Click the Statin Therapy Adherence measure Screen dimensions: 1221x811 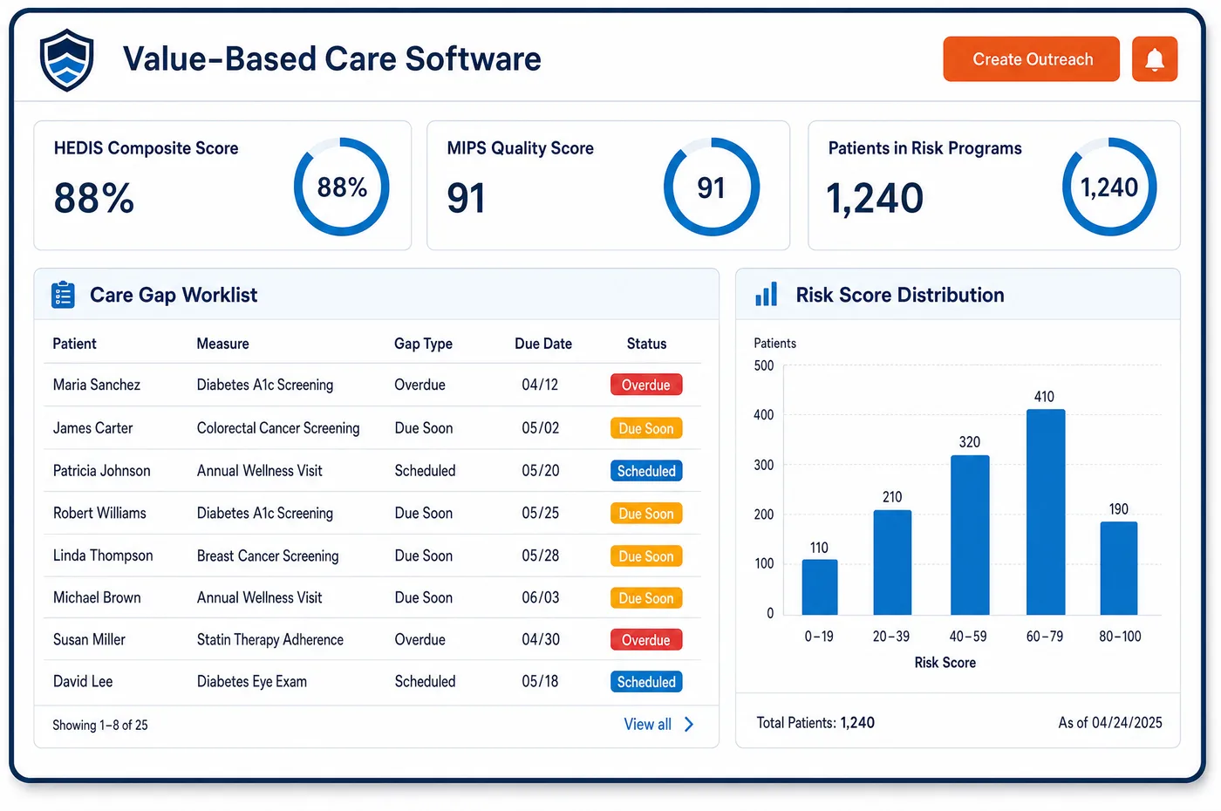(x=270, y=639)
